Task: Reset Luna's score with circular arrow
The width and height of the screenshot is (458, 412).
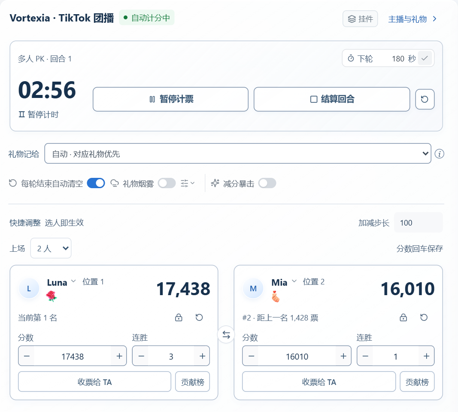Action: [199, 317]
